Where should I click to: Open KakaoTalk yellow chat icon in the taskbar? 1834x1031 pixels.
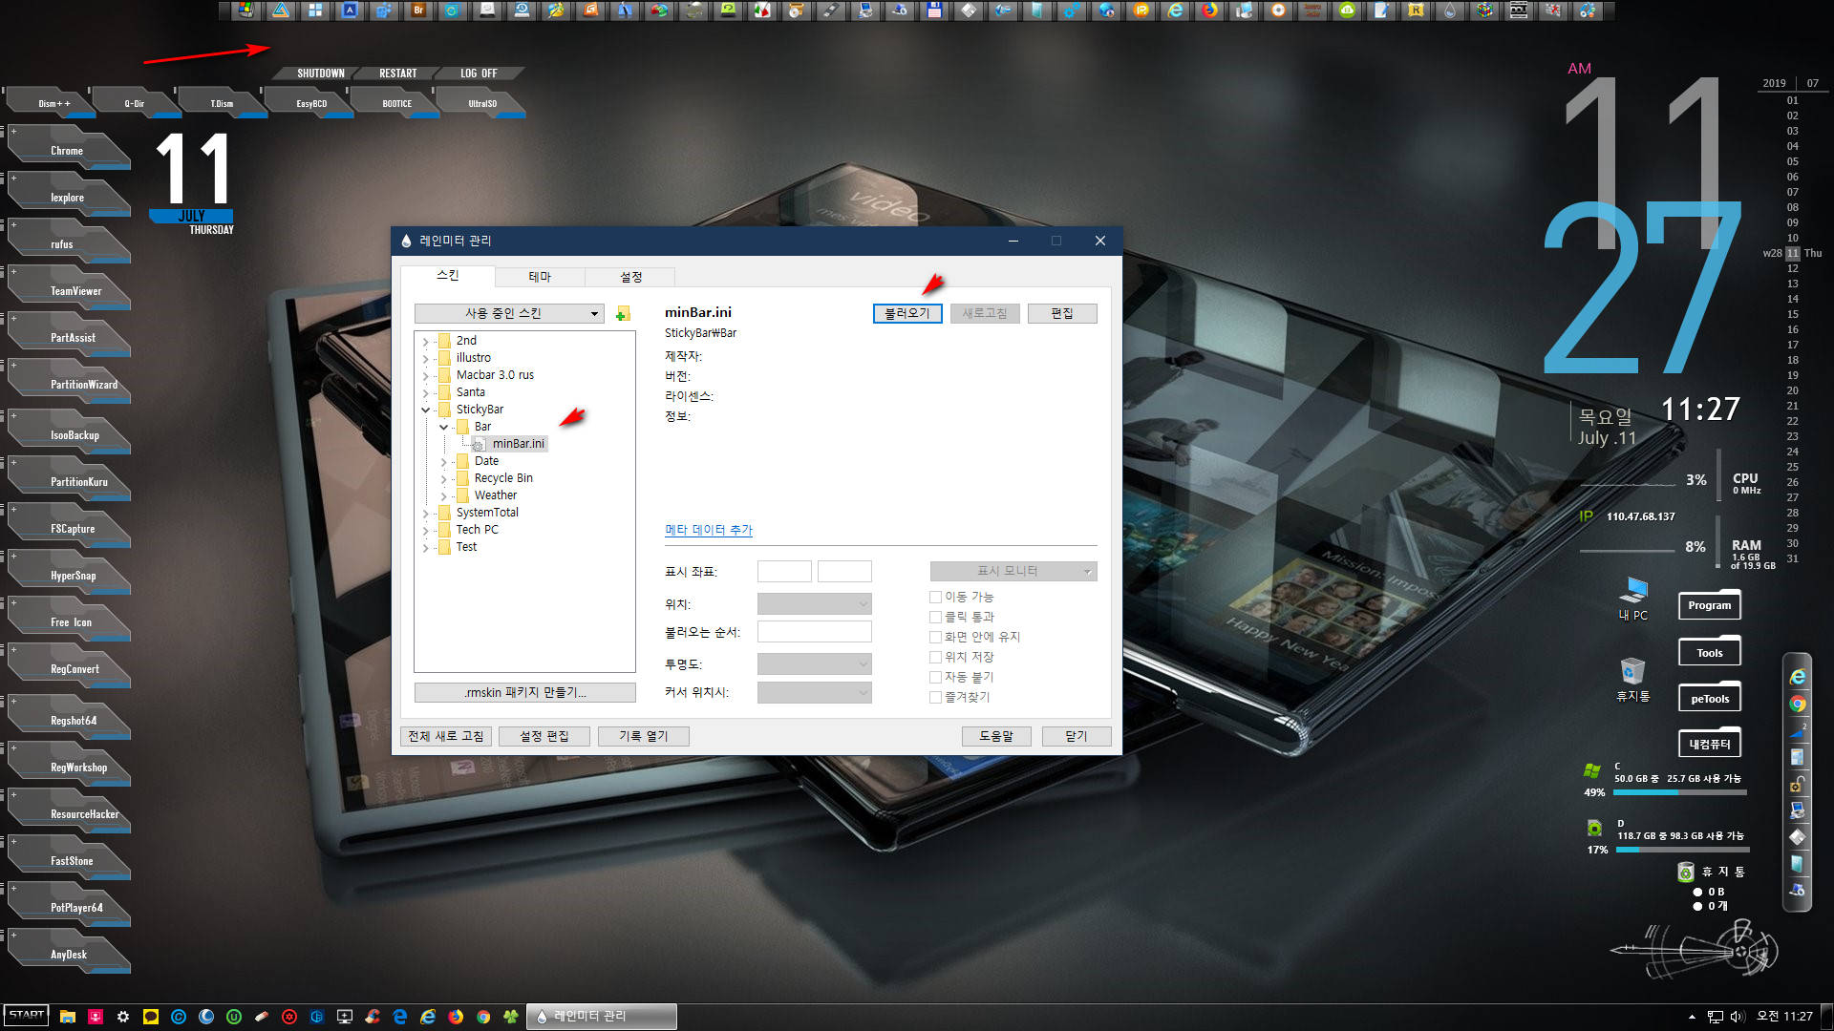pos(151,1017)
